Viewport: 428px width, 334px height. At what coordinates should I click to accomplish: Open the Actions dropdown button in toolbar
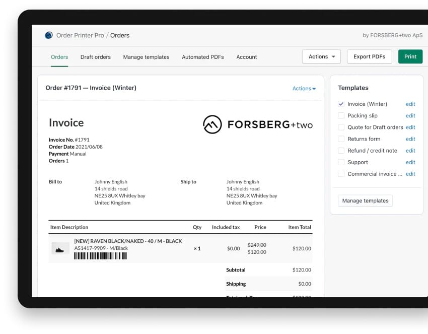321,56
